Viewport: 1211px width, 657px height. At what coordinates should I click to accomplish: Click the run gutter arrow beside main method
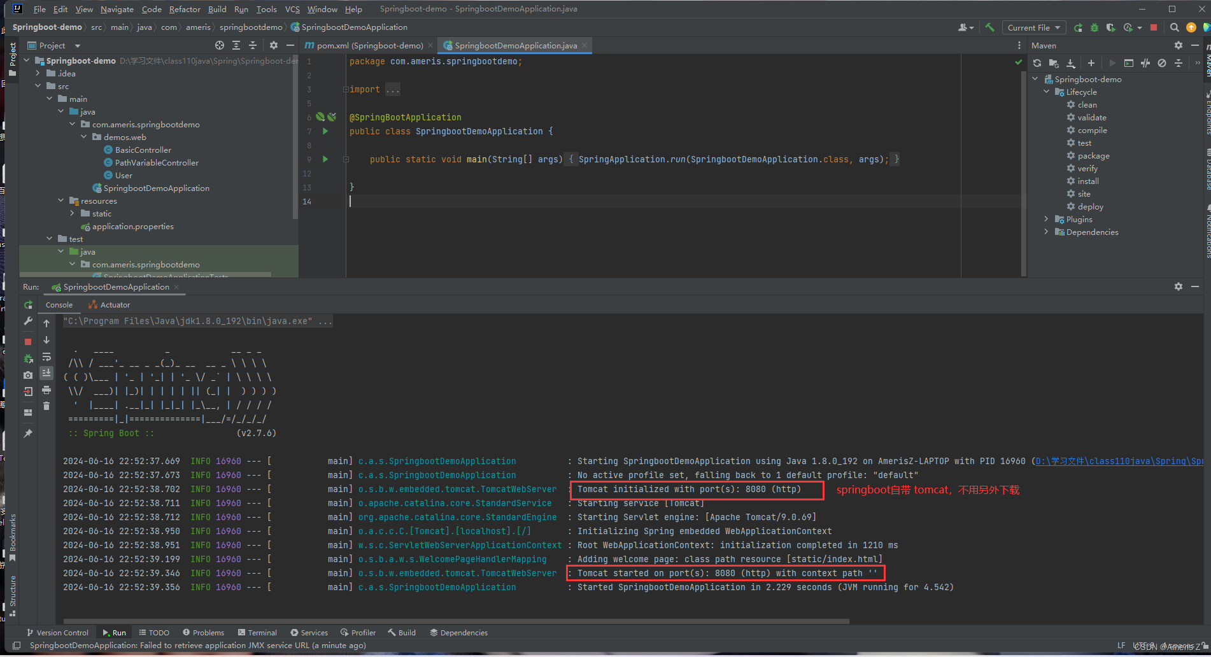click(x=325, y=159)
